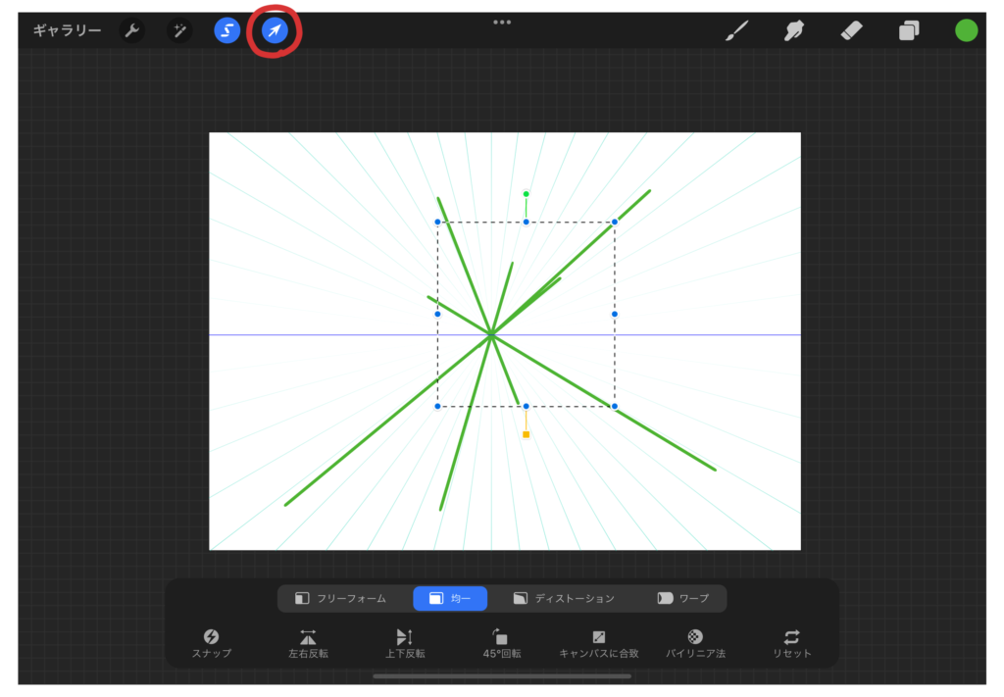Reset the transform with リセット

(792, 643)
